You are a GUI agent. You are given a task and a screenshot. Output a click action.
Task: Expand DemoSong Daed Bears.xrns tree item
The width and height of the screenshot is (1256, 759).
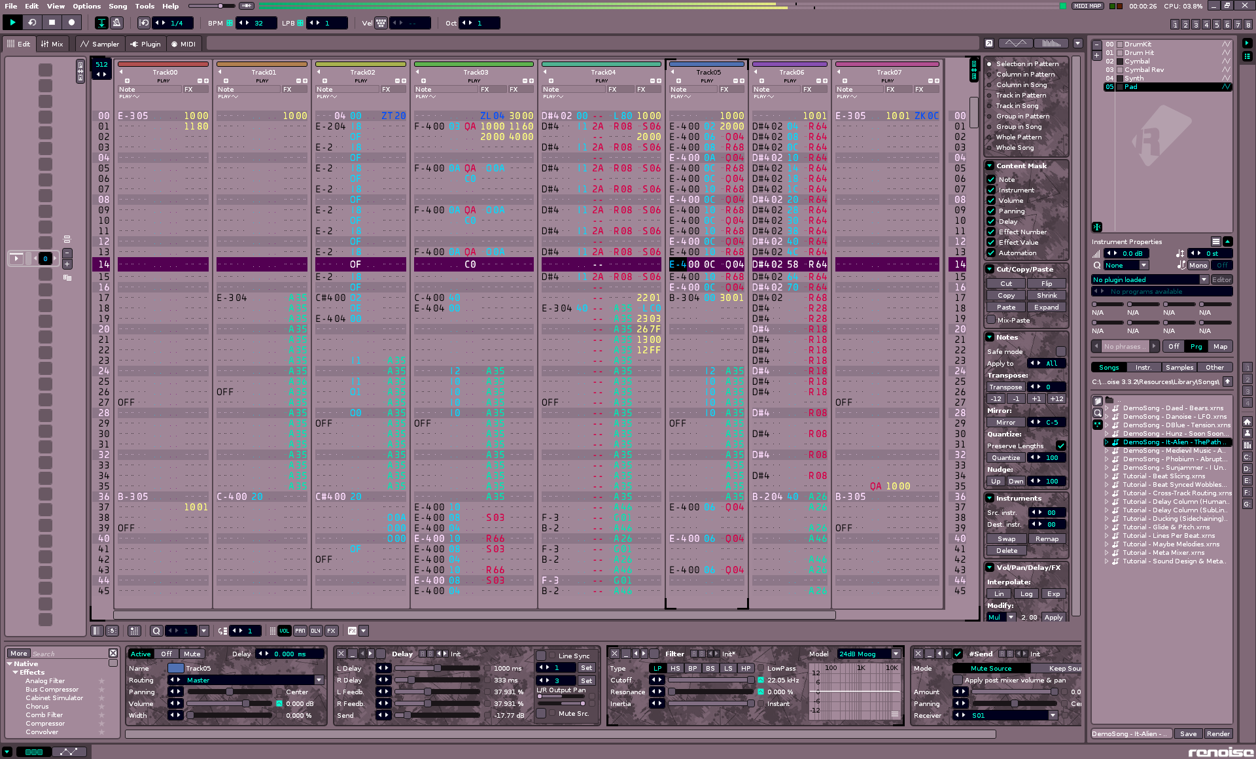[1107, 408]
